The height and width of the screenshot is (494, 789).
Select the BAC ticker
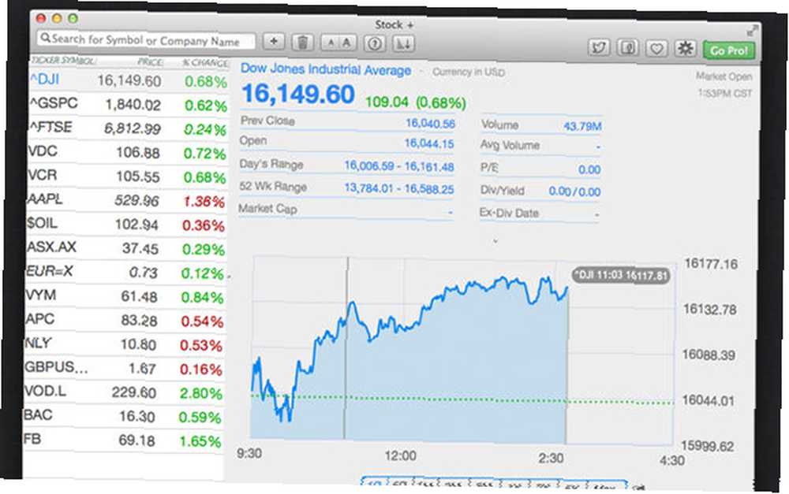click(x=38, y=414)
